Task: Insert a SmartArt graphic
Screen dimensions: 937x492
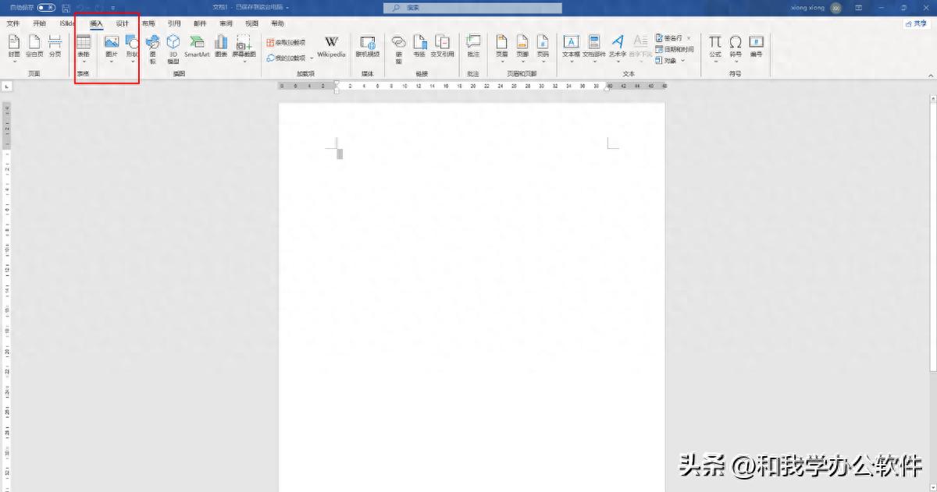Action: tap(197, 46)
